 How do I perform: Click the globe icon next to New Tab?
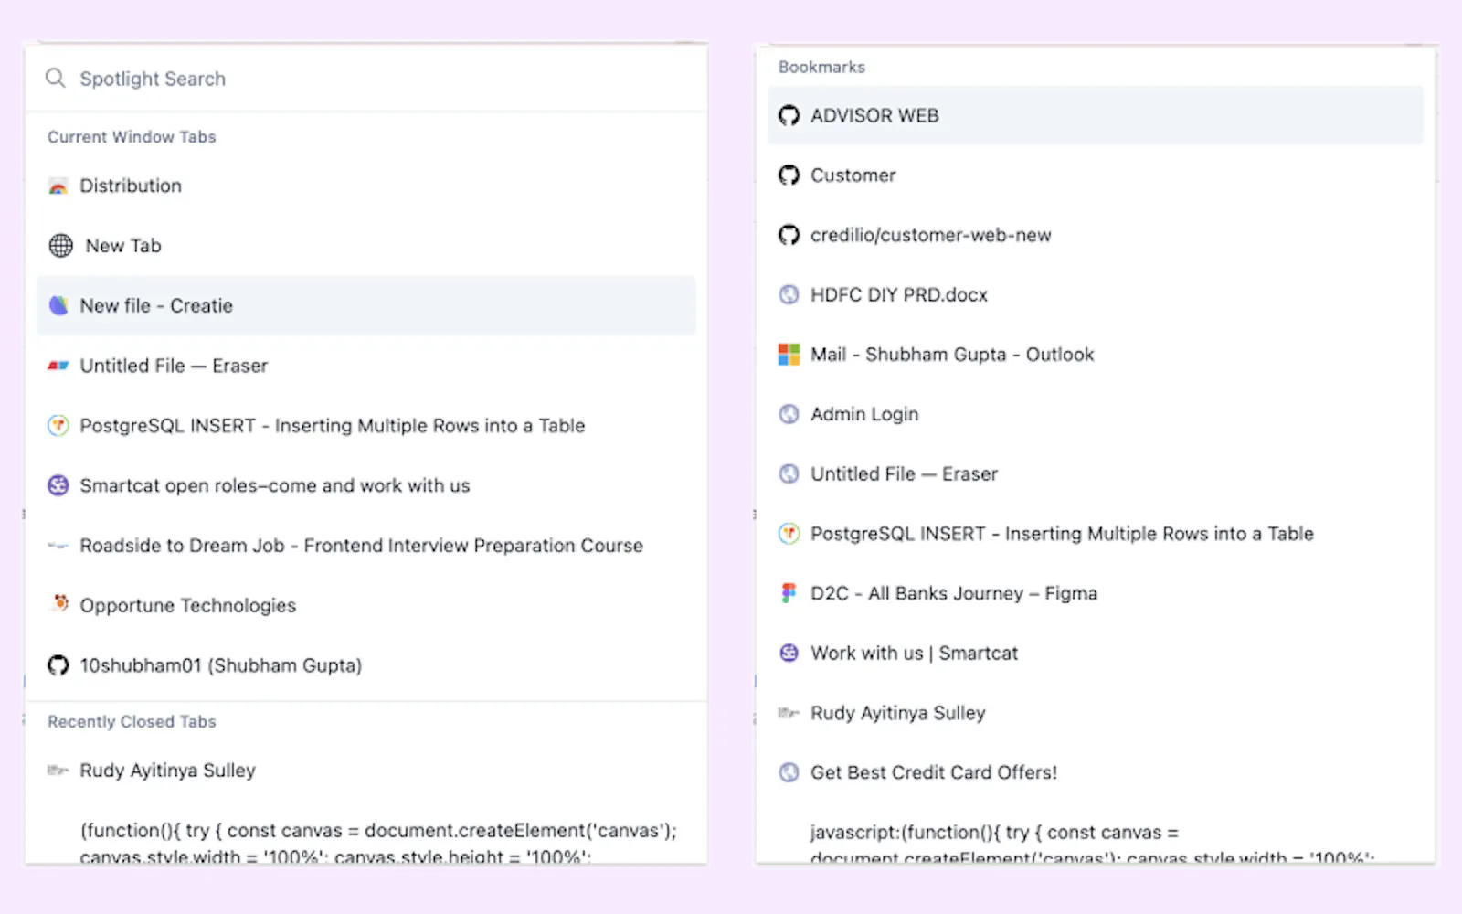click(60, 246)
